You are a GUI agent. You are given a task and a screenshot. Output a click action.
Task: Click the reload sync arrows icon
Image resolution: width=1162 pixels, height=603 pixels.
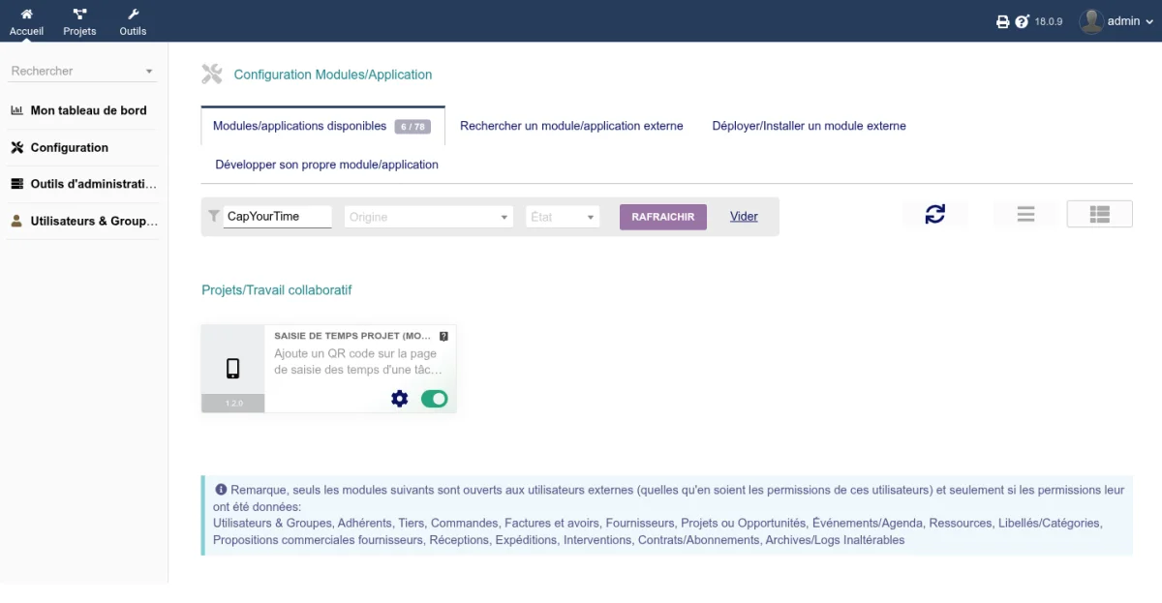(x=935, y=214)
